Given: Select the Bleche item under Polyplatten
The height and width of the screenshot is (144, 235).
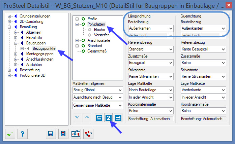Looking at the screenshot, I should pyautogui.click(x=99, y=30).
